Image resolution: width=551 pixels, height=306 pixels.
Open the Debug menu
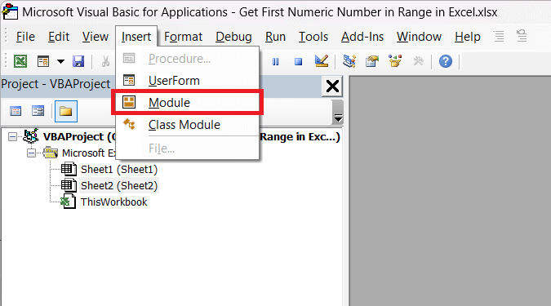233,37
